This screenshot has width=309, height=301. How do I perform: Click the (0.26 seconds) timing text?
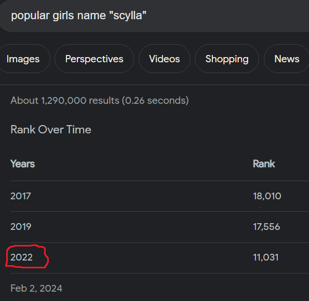tap(155, 101)
